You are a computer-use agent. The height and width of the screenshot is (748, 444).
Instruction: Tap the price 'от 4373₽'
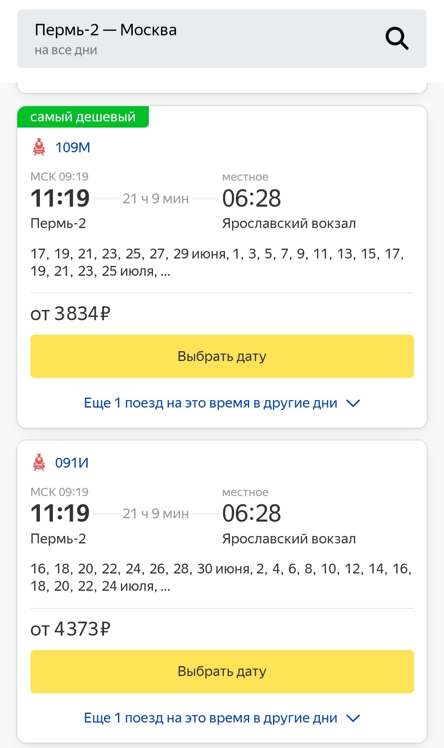click(x=70, y=629)
